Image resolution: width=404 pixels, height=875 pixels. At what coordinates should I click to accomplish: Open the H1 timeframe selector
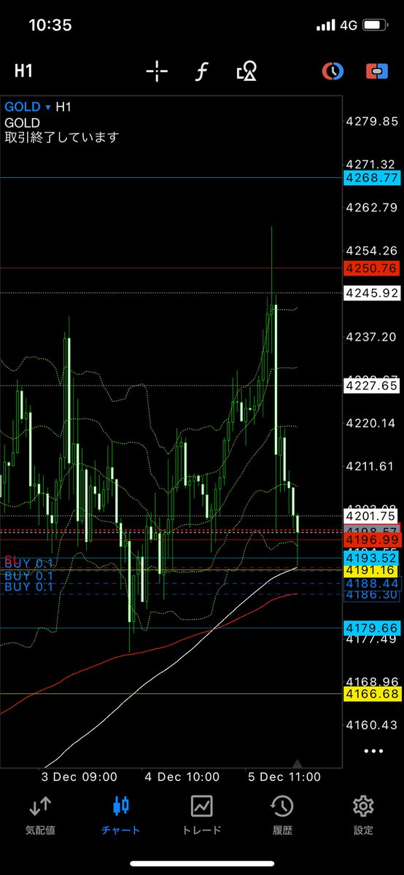(x=26, y=71)
